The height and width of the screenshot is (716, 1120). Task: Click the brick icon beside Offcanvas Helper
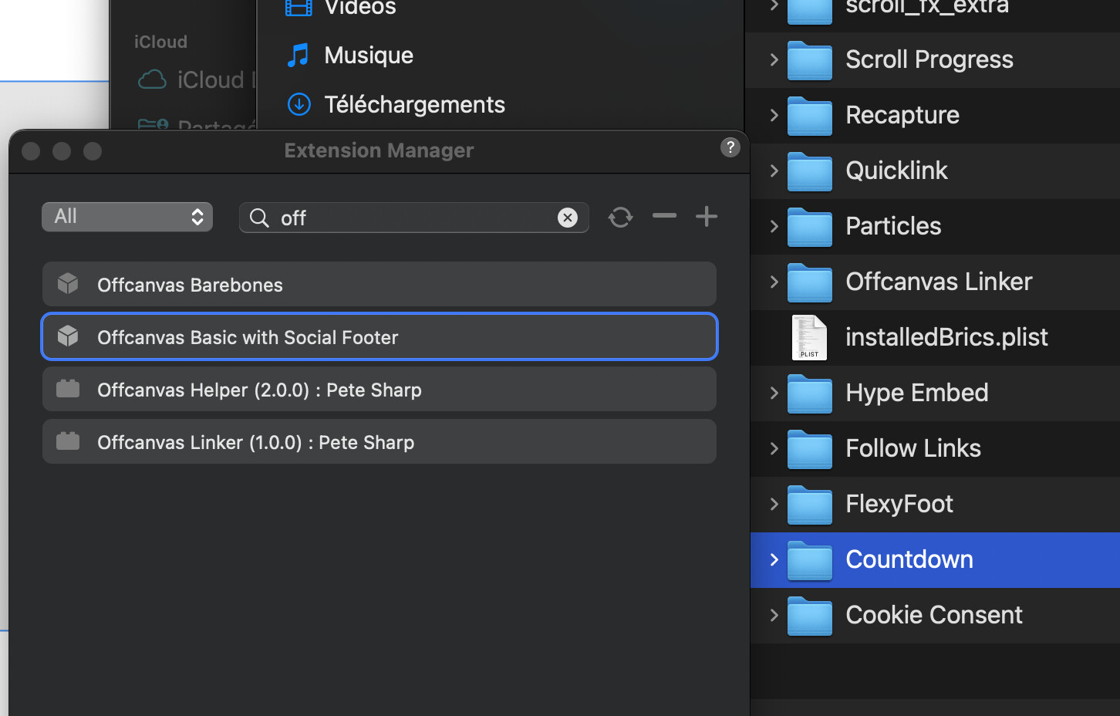(x=68, y=389)
